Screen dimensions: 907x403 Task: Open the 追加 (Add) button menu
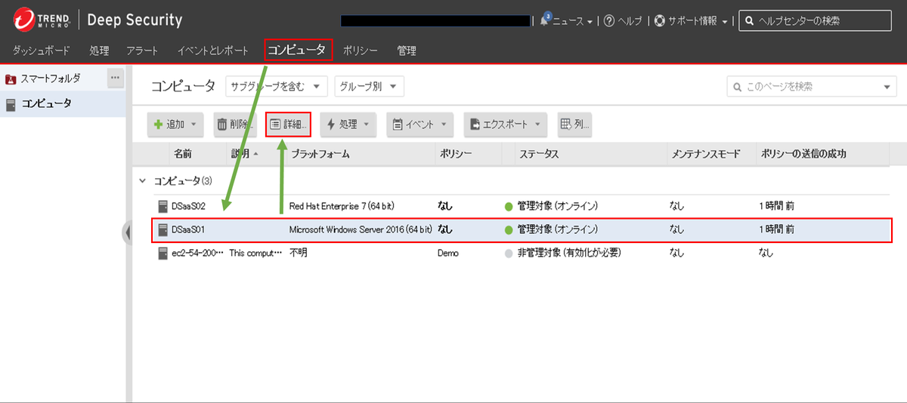[175, 125]
